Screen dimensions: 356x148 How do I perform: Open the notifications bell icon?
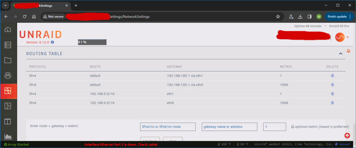349,51
